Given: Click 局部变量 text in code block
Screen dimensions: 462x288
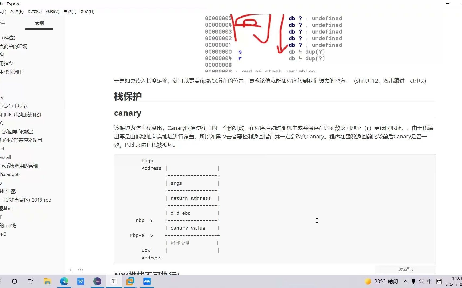Looking at the screenshot, I should (180, 243).
